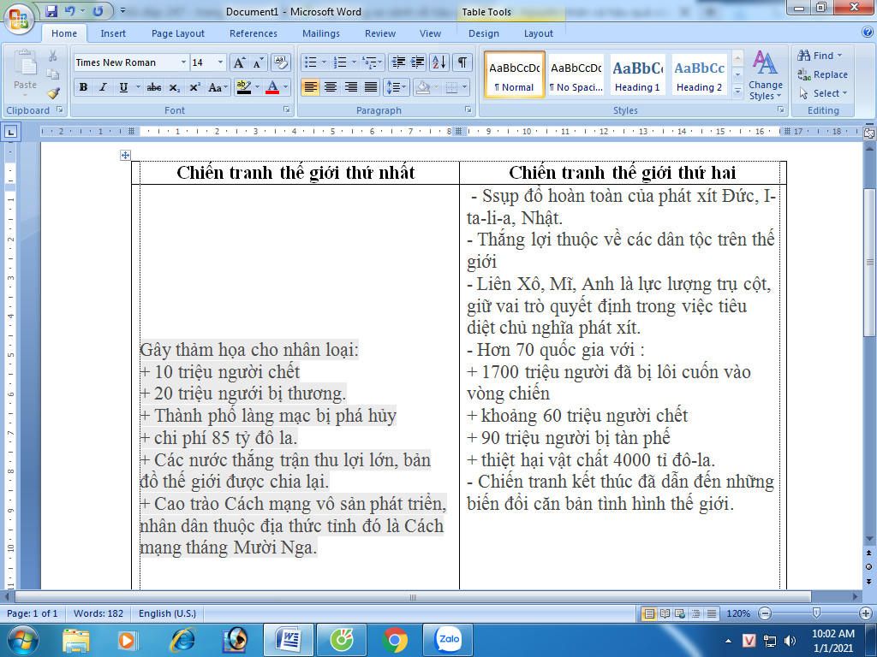Select Normal style
Viewport: 877px width, 657px height.
(x=515, y=75)
